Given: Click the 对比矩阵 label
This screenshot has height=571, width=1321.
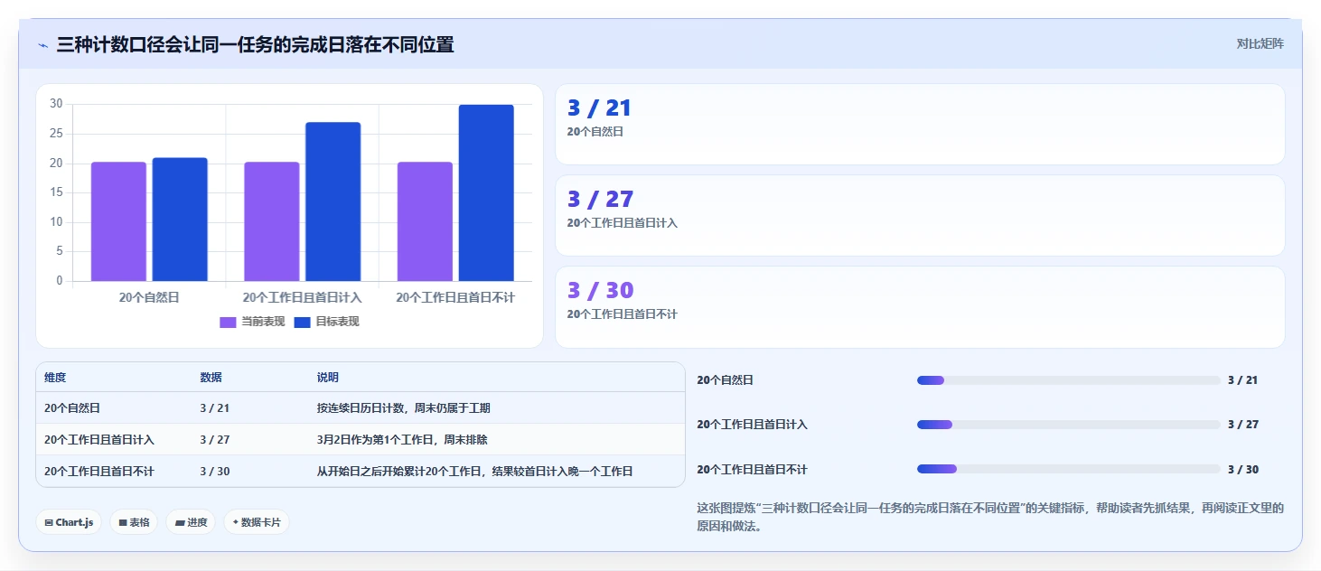Looking at the screenshot, I should click(x=1260, y=43).
